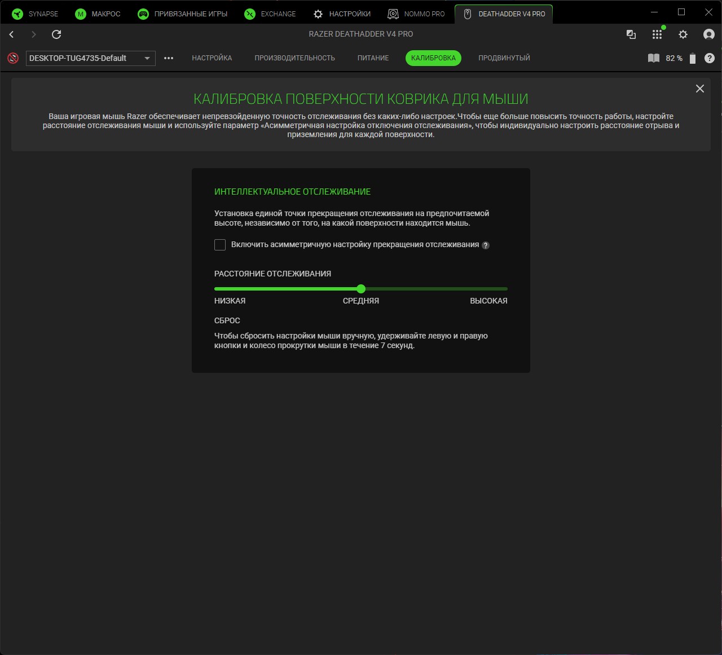722x655 pixels.
Task: Go to the Exchange tab
Action: [x=270, y=14]
